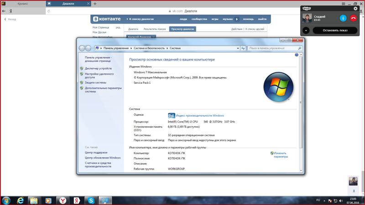Screen dimensions: 365x205
Task: Click Назад link on VK page
Action: coord(10,19)
